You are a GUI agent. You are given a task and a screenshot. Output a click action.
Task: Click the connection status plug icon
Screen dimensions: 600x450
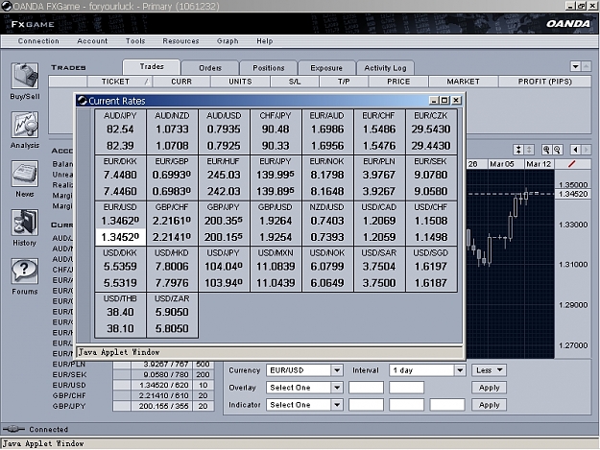pos(13,429)
